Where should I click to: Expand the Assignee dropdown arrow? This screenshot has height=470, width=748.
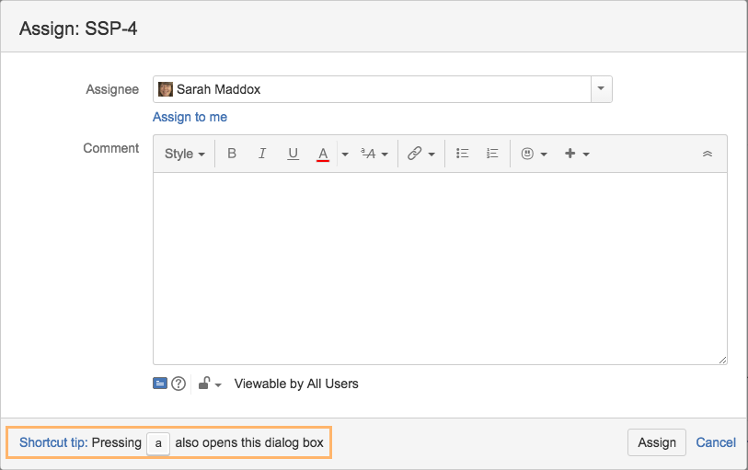(601, 89)
